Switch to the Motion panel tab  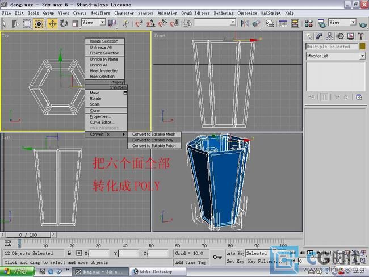[x=340, y=36]
